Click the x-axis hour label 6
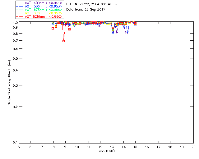This screenshot has height=159, width=199. [30, 147]
